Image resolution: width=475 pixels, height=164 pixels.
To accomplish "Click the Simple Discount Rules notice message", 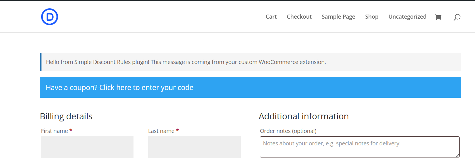I will tap(186, 62).
